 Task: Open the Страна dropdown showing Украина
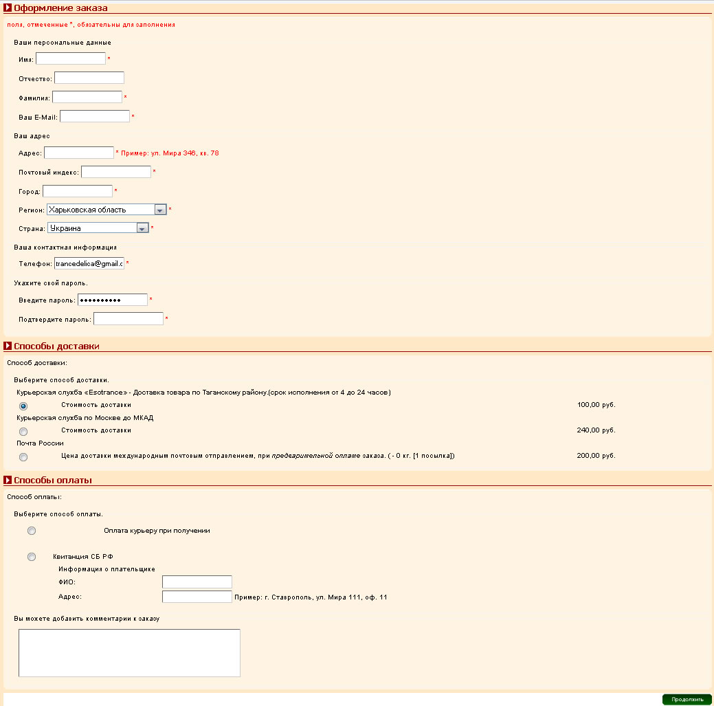[98, 228]
